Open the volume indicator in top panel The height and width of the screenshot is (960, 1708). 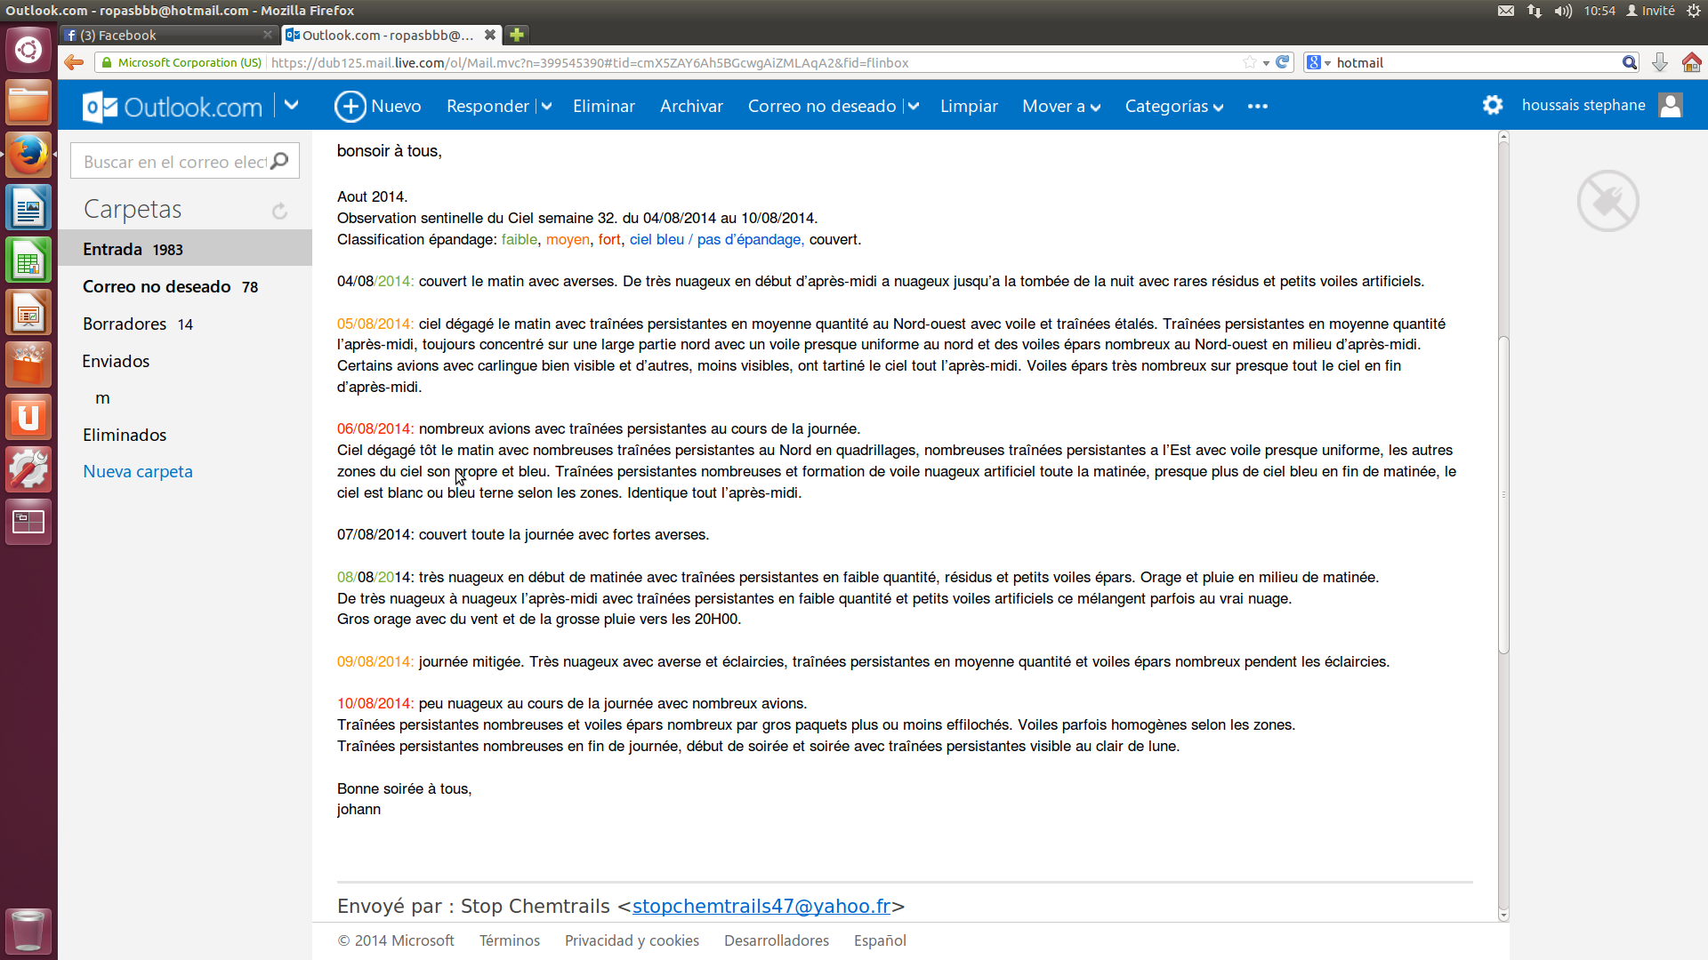click(1563, 11)
